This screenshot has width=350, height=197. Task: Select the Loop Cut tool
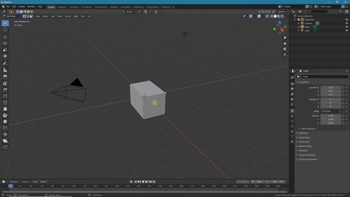5,96
